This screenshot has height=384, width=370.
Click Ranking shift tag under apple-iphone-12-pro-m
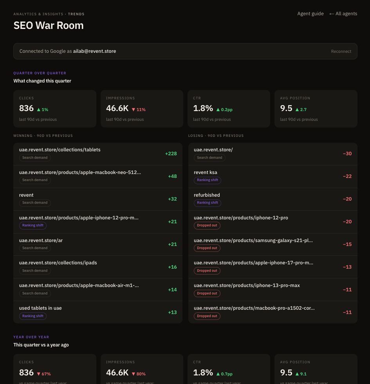tap(33, 226)
